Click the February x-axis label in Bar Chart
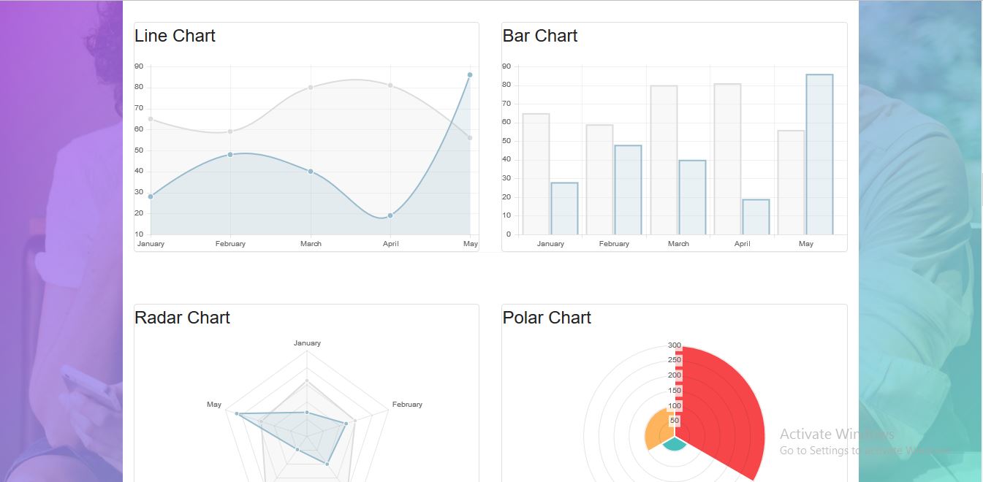Screen dimensions: 983x482 click(x=614, y=244)
